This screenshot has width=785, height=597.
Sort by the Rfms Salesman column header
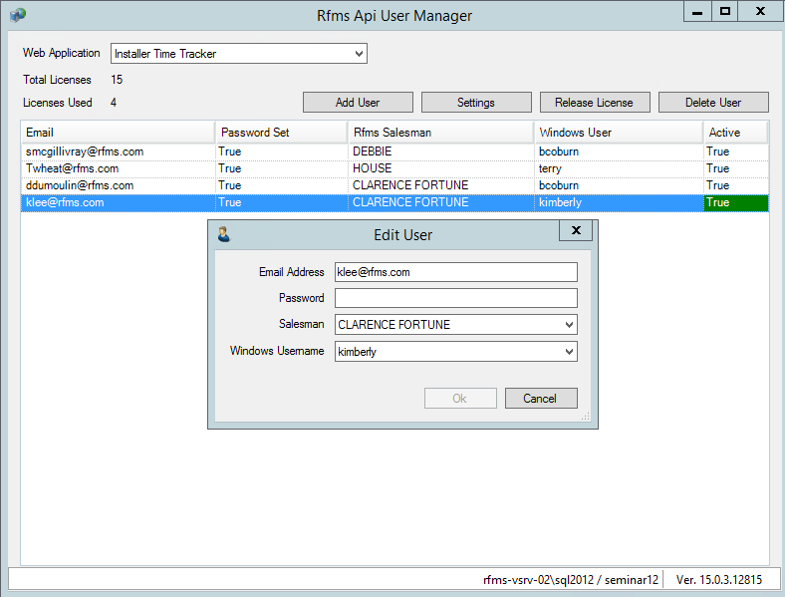440,133
